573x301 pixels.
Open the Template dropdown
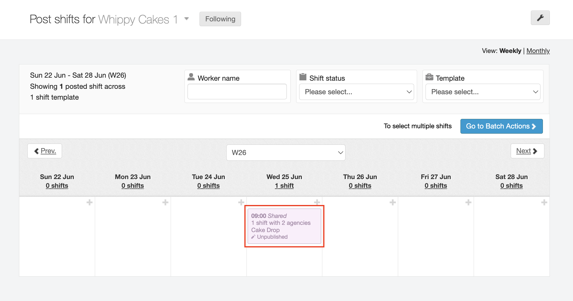coord(483,92)
